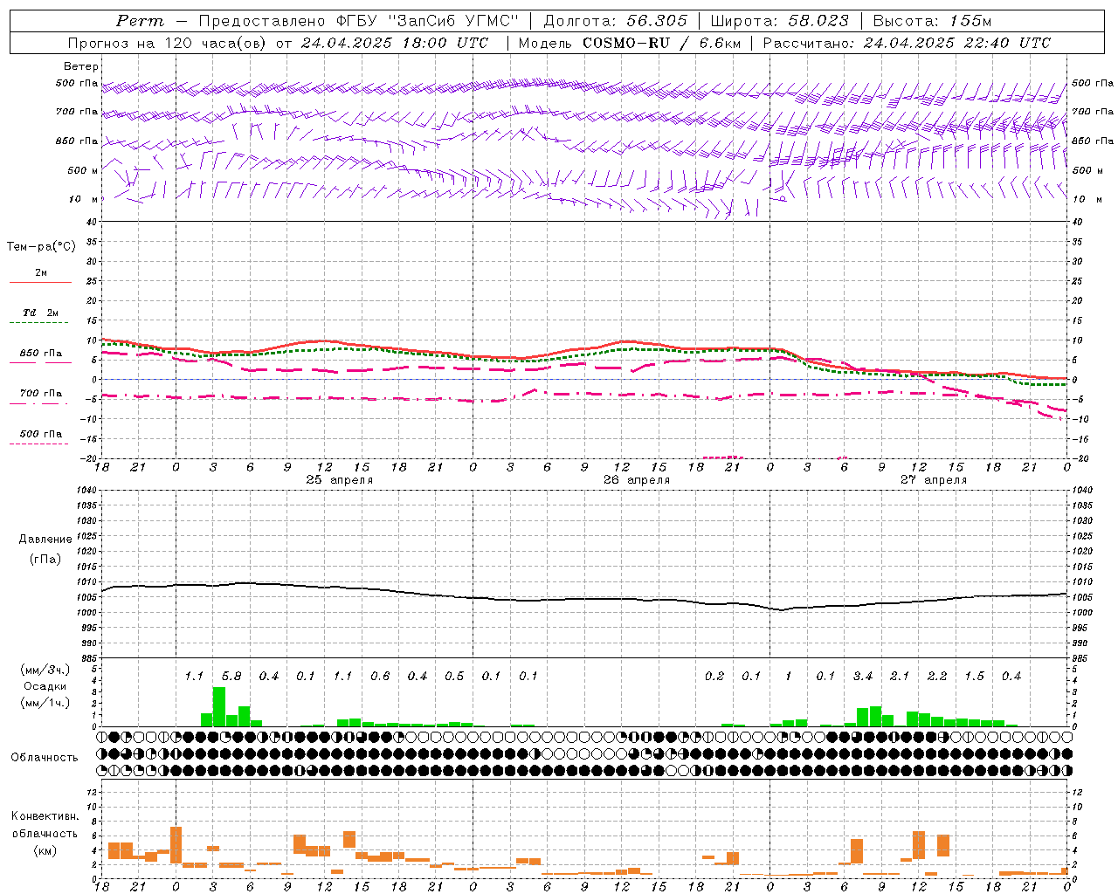Click the 27 апреля date label
This screenshot has height=894, width=1118.
[x=934, y=480]
